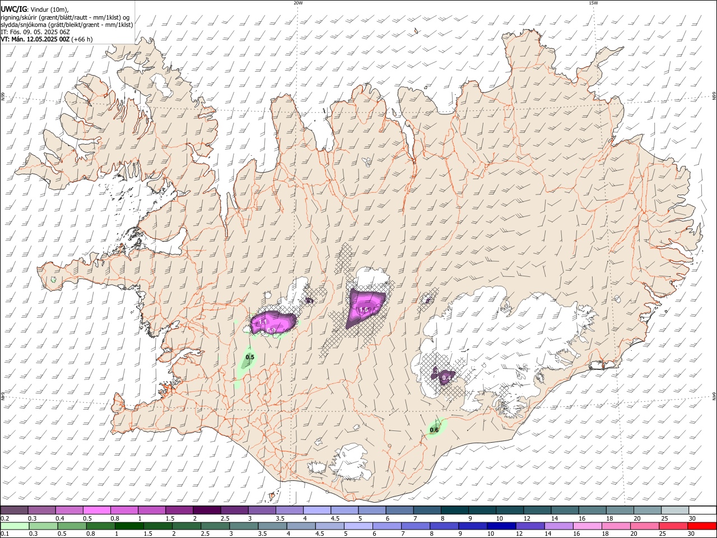The width and height of the screenshot is (717, 538).
Task: Pick snow legend swatch between 0.2 and 0.3
Action: tap(15, 510)
